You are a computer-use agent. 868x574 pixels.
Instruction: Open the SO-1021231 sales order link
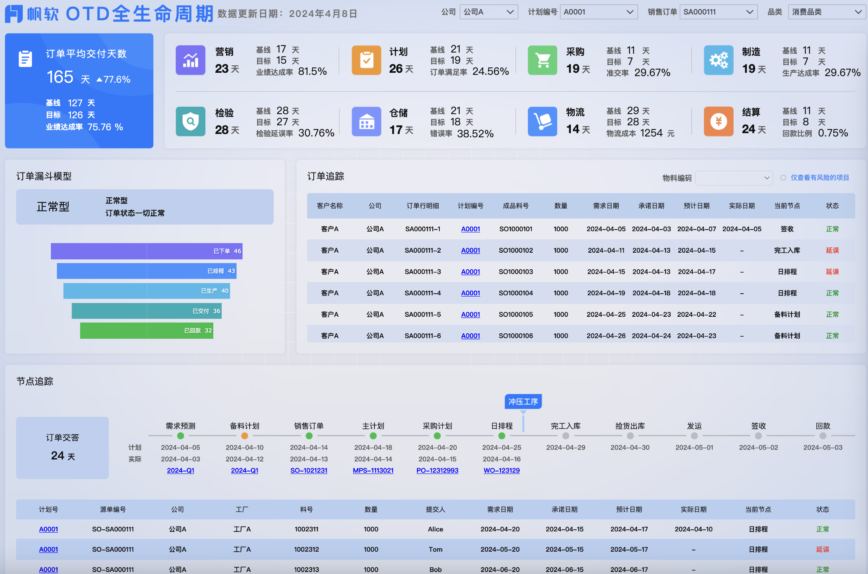[x=309, y=471]
